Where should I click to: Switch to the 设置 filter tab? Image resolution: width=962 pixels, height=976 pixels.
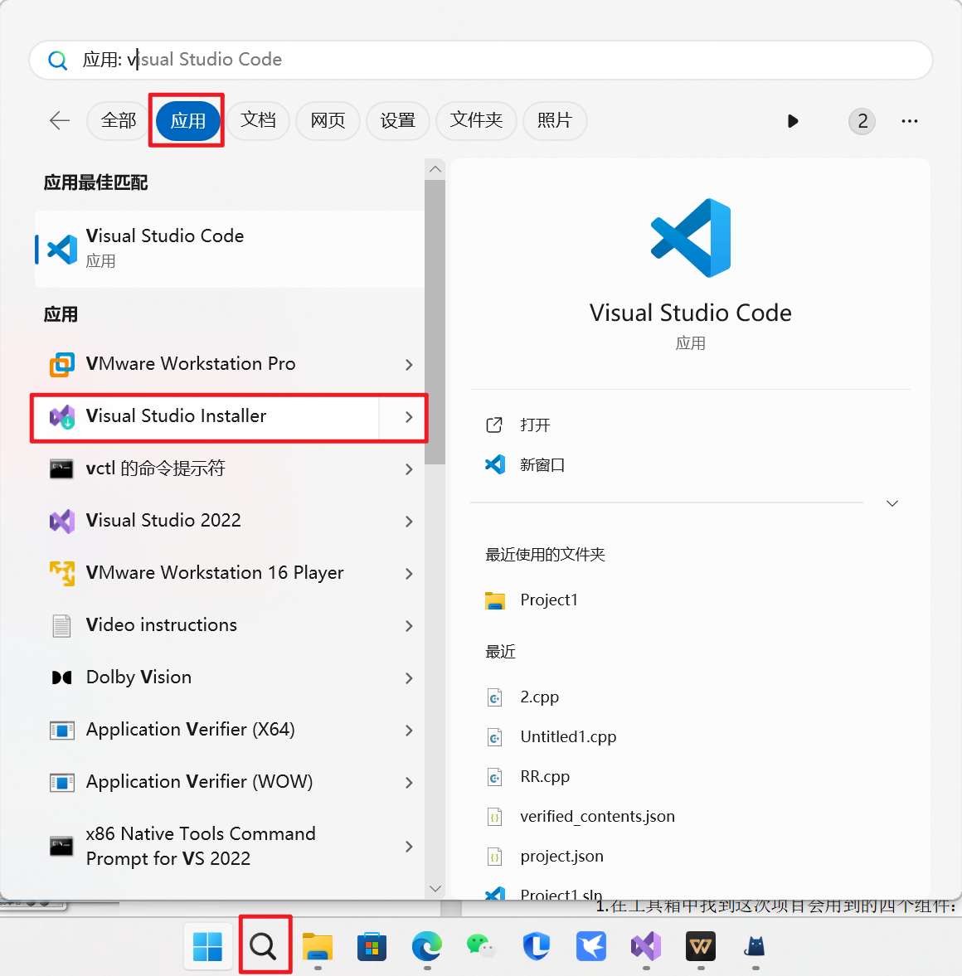(398, 120)
